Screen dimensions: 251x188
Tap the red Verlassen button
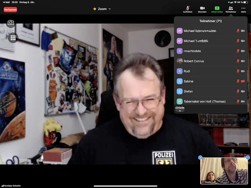(x=10, y=9)
